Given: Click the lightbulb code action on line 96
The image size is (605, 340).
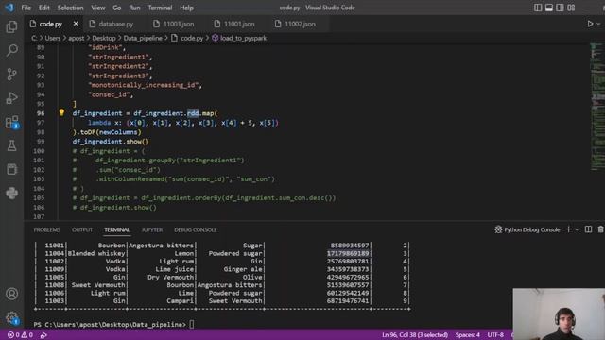Looking at the screenshot, I should pos(61,112).
